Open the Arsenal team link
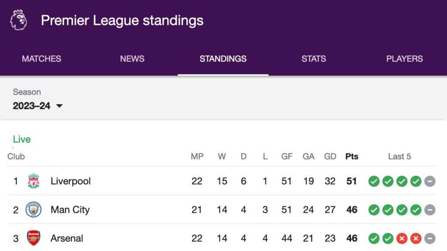 (x=67, y=238)
